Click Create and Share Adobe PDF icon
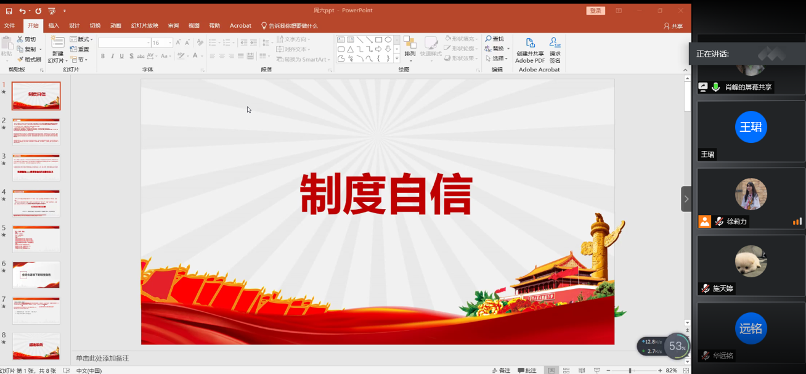This screenshot has width=806, height=374. click(x=530, y=43)
